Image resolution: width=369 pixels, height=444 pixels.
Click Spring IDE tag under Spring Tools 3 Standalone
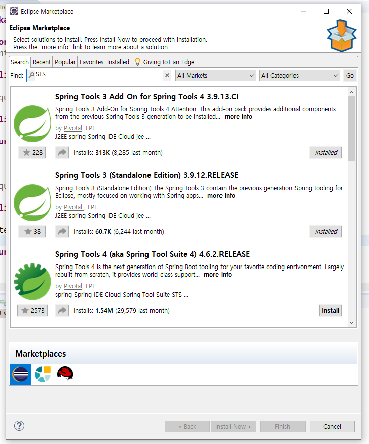(102, 216)
